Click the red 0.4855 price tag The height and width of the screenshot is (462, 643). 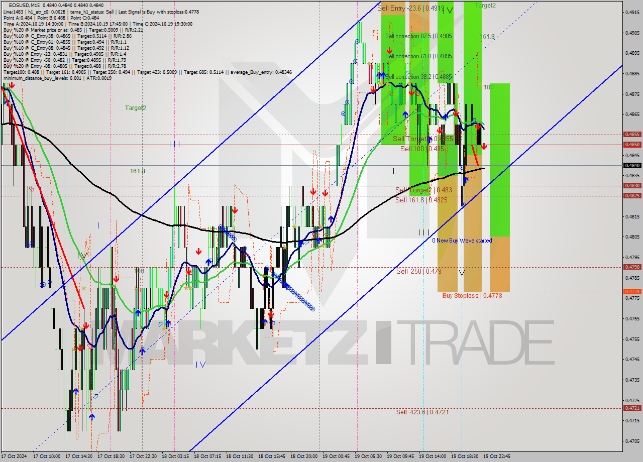[632, 134]
